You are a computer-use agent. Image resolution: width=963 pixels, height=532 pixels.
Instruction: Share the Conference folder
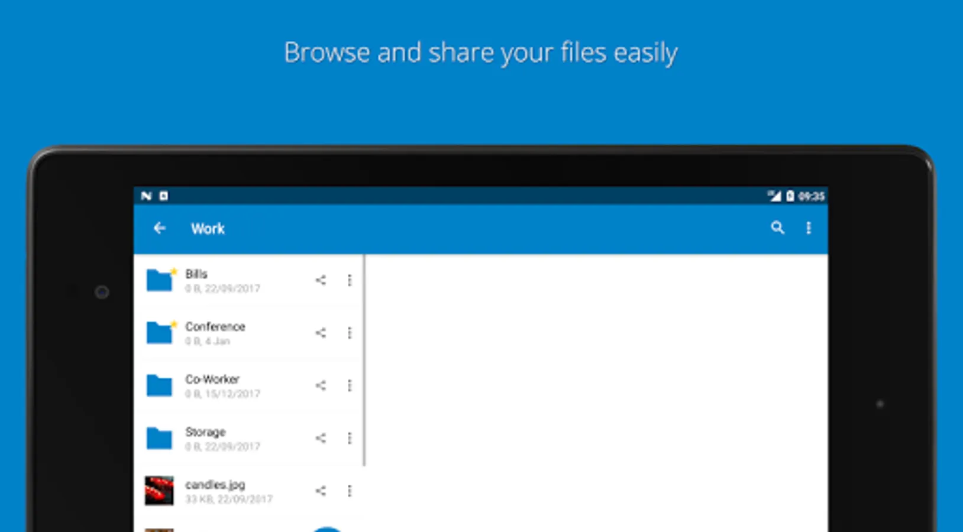(x=321, y=333)
